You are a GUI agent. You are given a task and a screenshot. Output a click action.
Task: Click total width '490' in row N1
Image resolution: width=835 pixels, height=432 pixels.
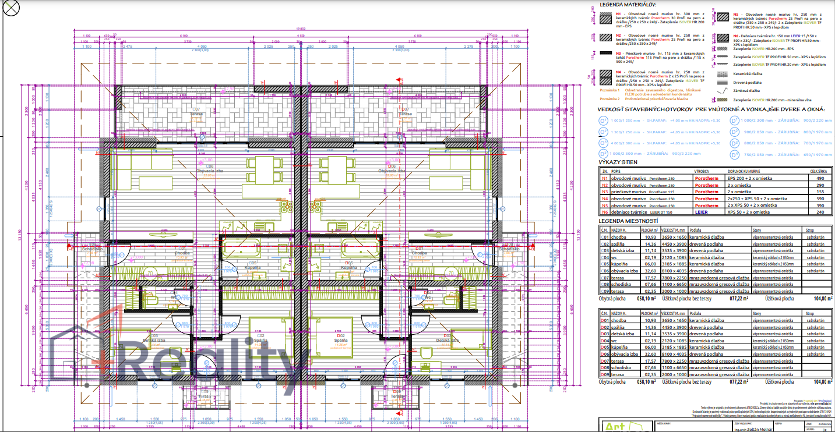(x=820, y=178)
